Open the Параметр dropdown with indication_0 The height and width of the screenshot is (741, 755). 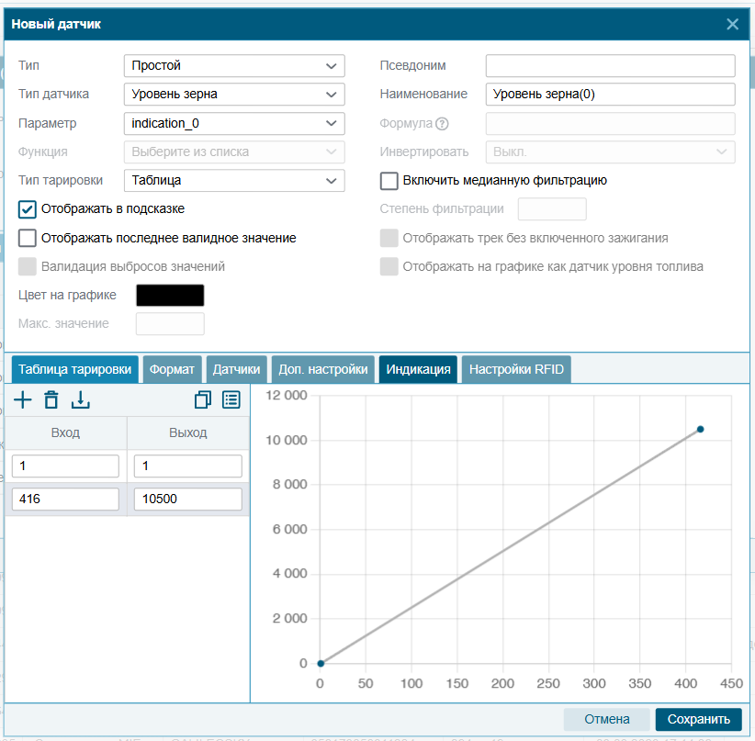234,124
